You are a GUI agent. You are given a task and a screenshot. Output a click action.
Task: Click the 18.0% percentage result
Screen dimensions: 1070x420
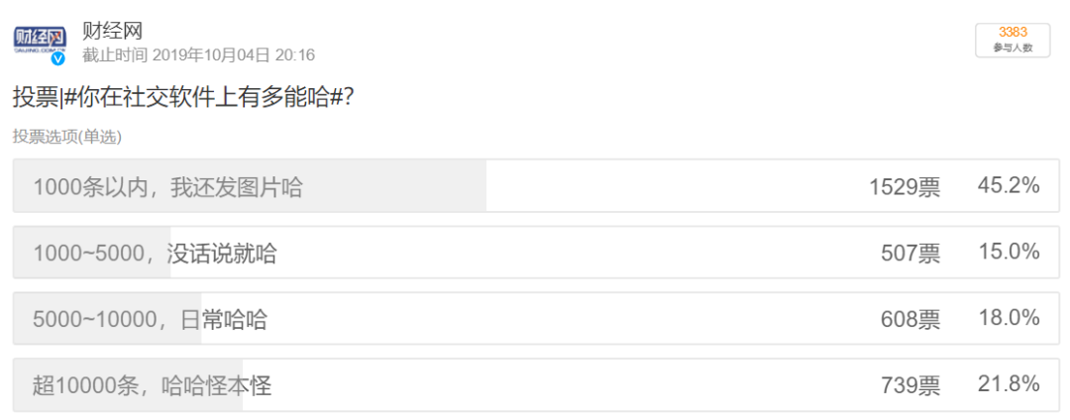tap(1009, 318)
